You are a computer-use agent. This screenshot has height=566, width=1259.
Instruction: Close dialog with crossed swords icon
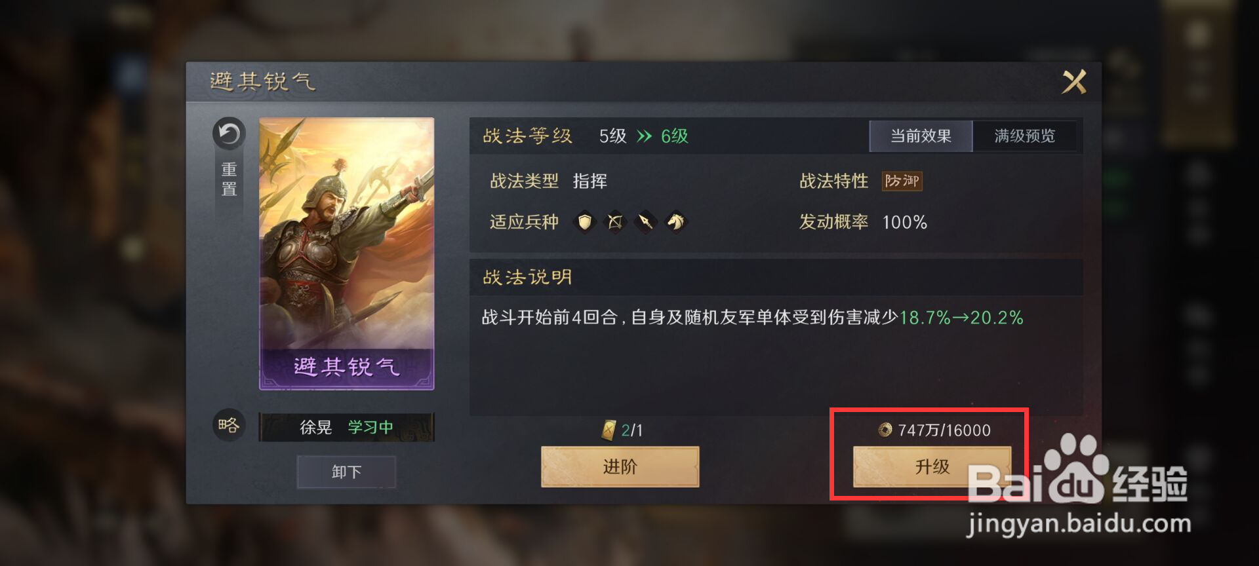coord(1074,82)
